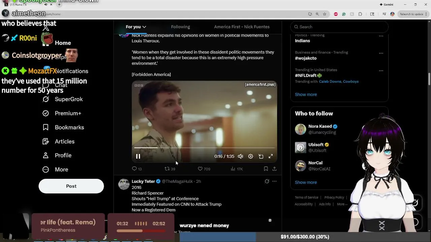Open Chrome extensions puzzle icon

pos(360,14)
